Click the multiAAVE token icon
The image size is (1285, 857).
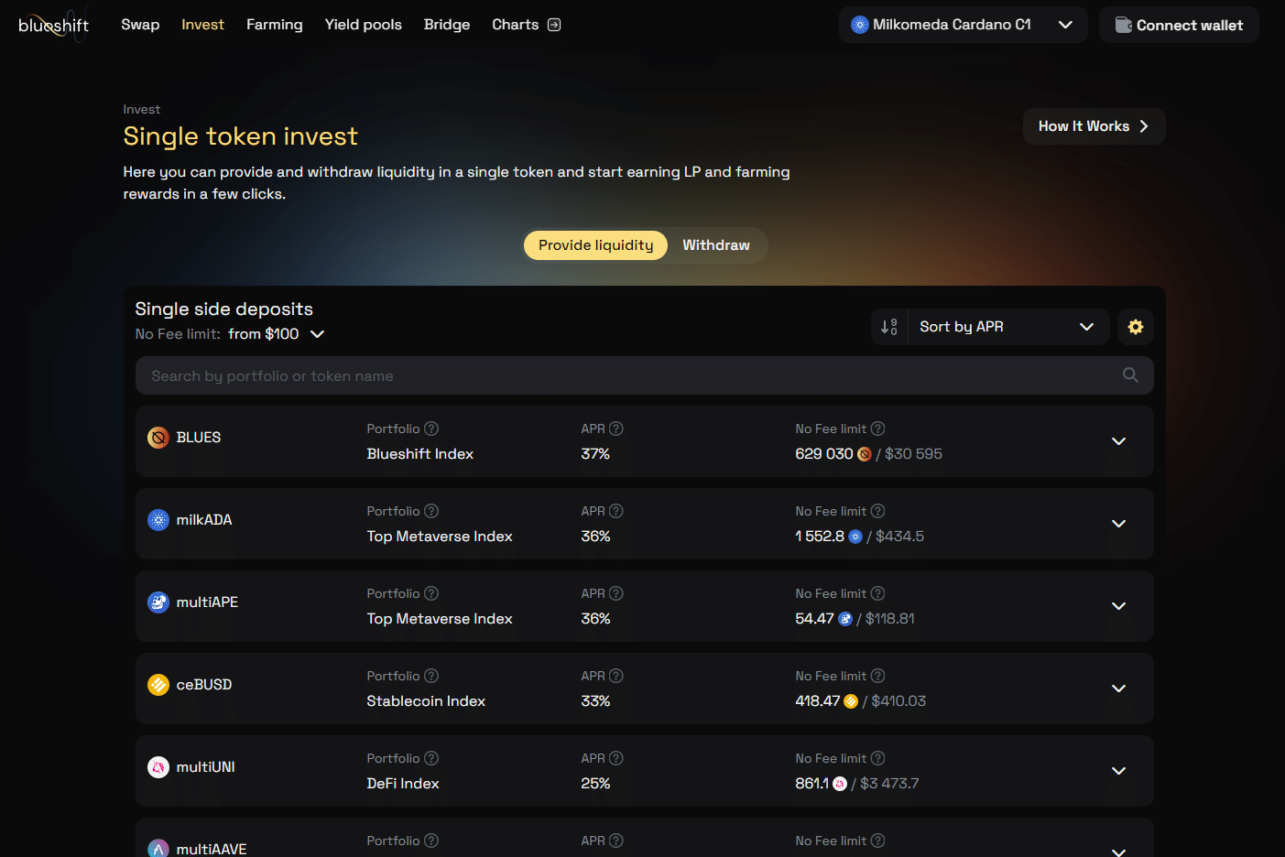158,848
